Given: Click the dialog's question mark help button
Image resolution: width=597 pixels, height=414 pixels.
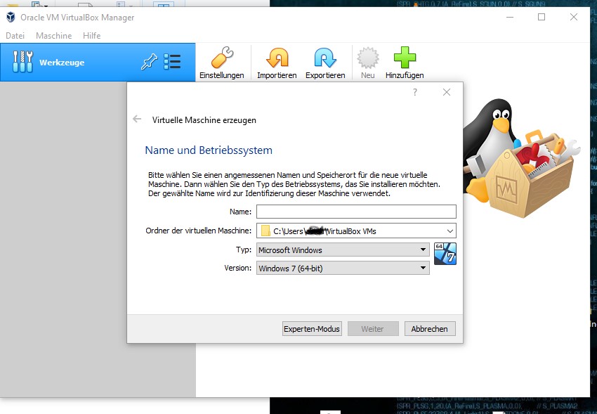Looking at the screenshot, I should tap(415, 92).
